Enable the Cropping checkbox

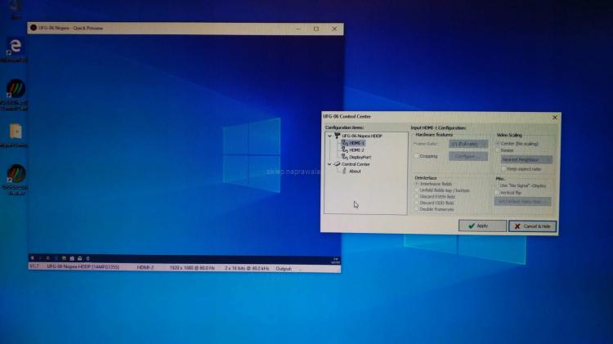417,156
